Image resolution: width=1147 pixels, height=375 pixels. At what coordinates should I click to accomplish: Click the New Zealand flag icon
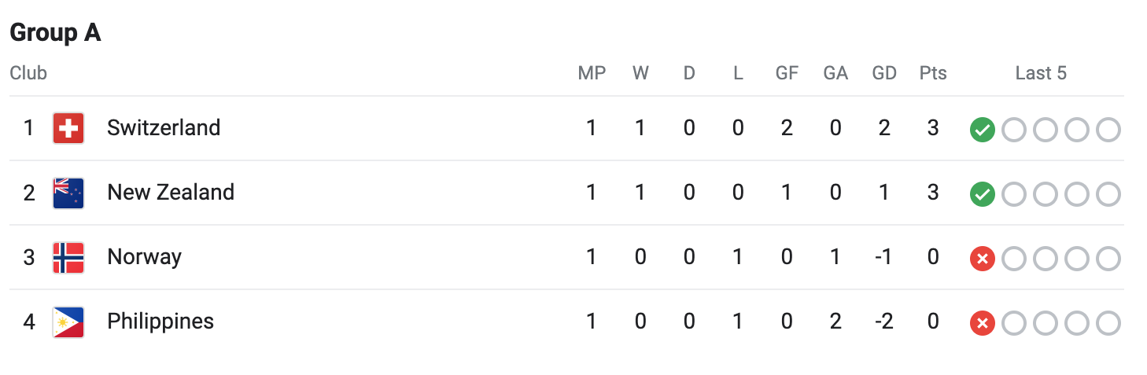(68, 193)
